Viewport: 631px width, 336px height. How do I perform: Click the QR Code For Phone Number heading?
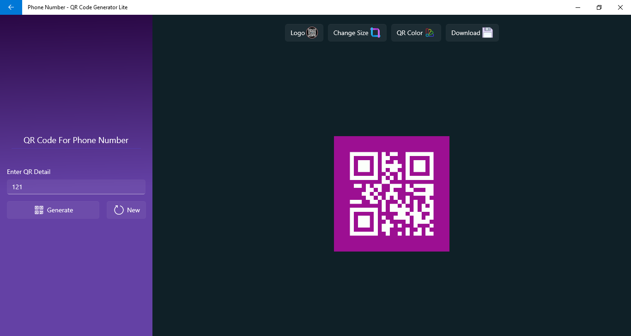click(x=76, y=140)
